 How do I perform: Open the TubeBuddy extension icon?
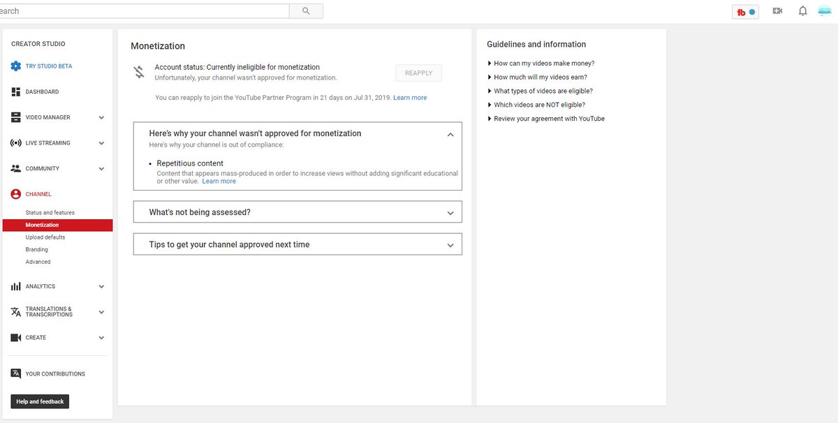(x=745, y=12)
